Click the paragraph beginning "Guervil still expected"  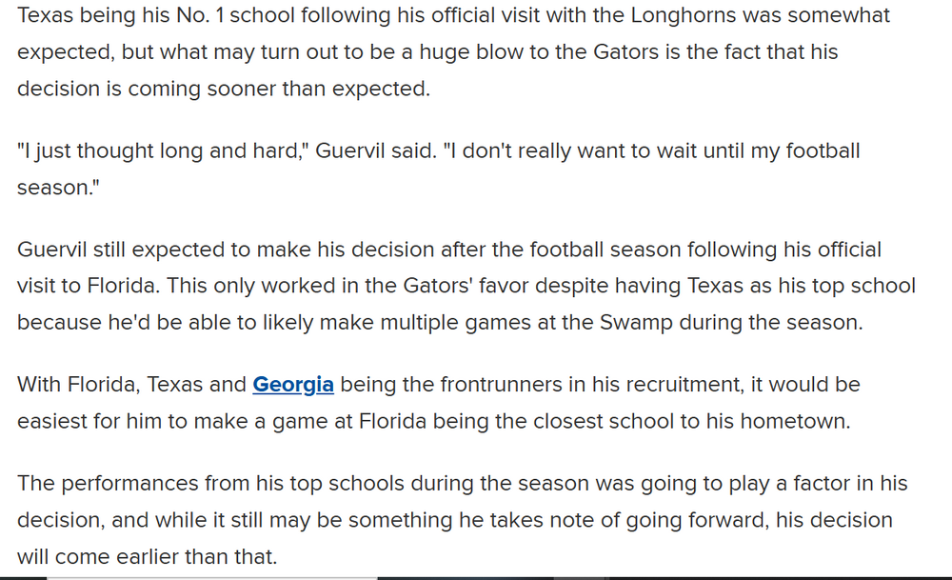click(x=466, y=286)
